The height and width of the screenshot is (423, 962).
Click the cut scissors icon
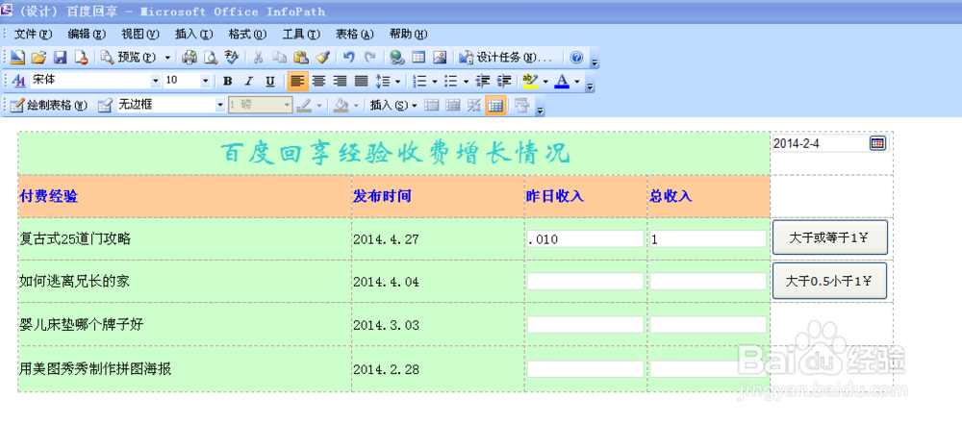(259, 58)
